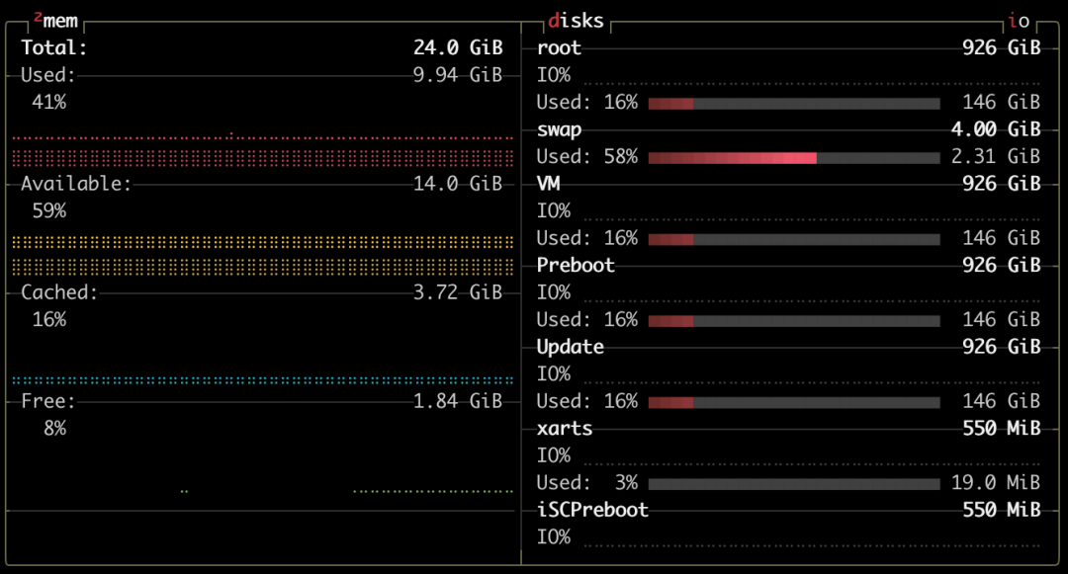Click the green Free memory graph
Image resolution: width=1068 pixels, height=574 pixels.
432,490
